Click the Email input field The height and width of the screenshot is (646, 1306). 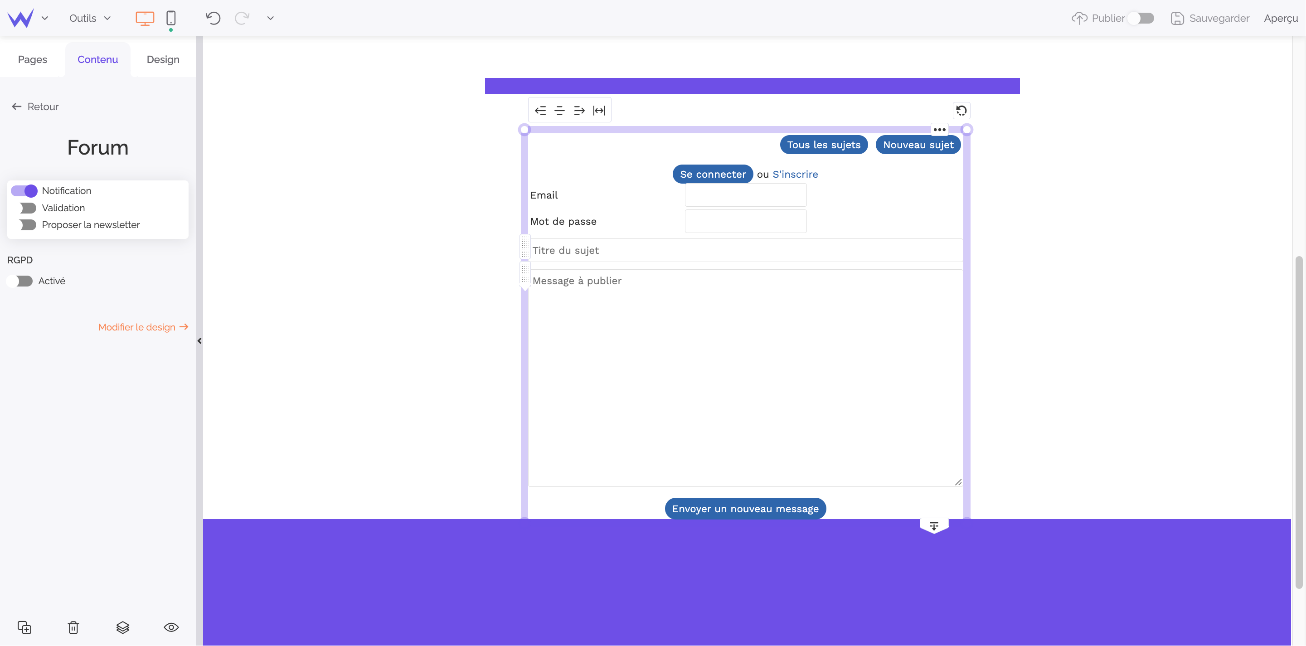tap(746, 195)
